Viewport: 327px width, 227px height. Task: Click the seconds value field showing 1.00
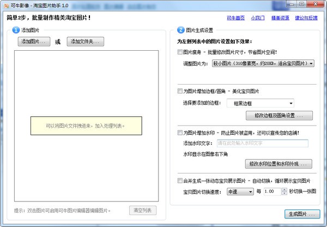(272, 192)
